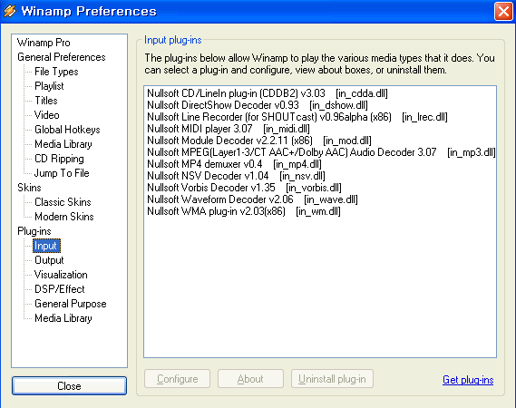
Task: Close the Winamp Preferences window
Action: 503,12
